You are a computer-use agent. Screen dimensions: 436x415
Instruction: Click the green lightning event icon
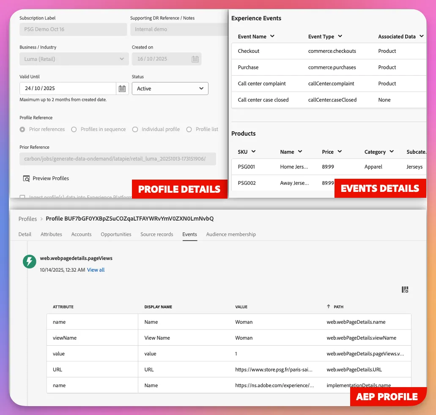click(x=30, y=262)
